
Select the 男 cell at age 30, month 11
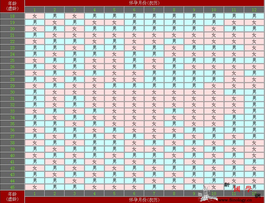tap(234, 92)
